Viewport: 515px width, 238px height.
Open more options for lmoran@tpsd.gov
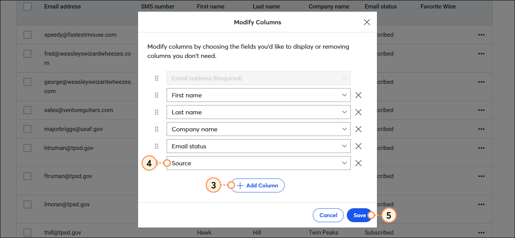point(481,204)
